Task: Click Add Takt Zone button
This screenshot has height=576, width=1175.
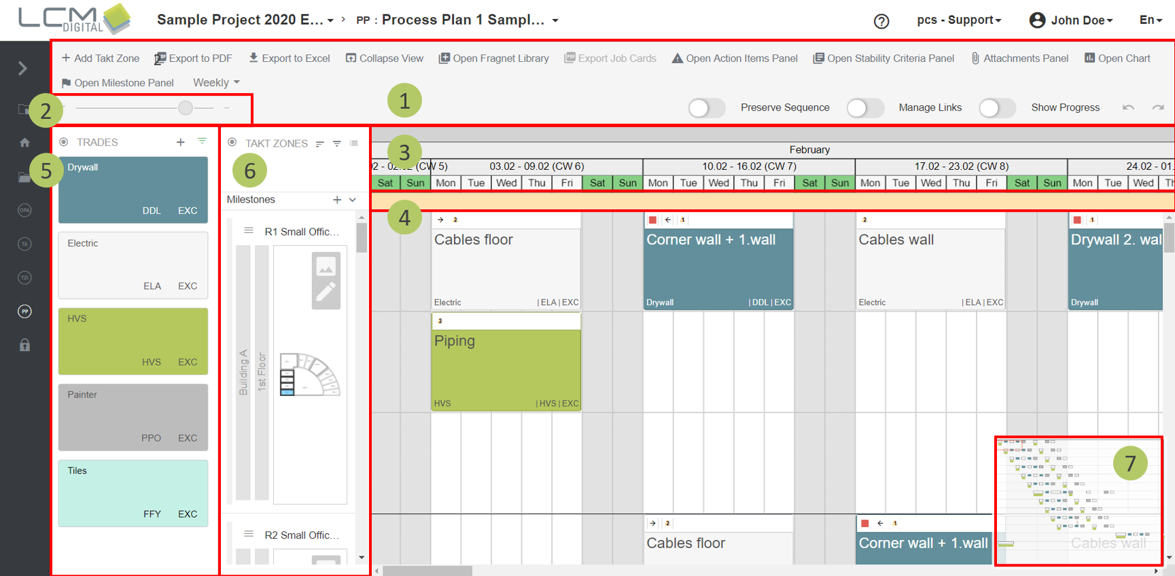Action: 101,58
